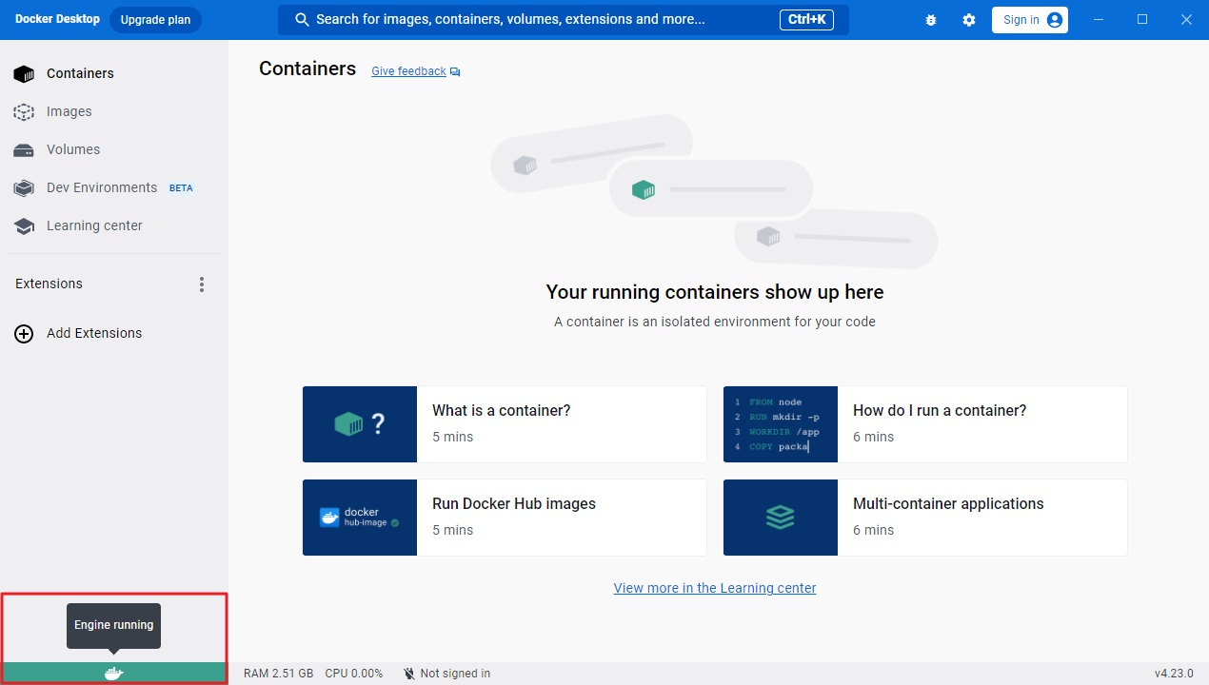The width and height of the screenshot is (1209, 685).
Task: Open the Extensions three-dot menu
Action: (201, 284)
